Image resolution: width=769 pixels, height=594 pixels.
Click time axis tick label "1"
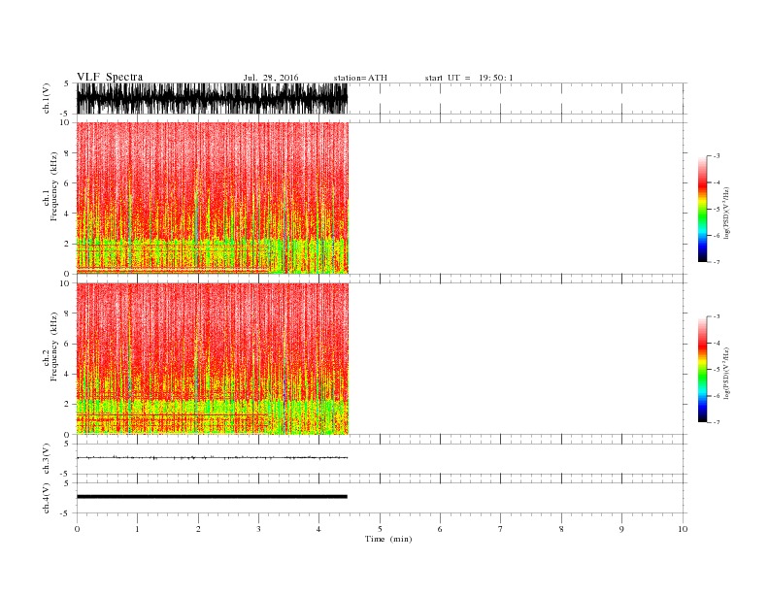(x=137, y=529)
